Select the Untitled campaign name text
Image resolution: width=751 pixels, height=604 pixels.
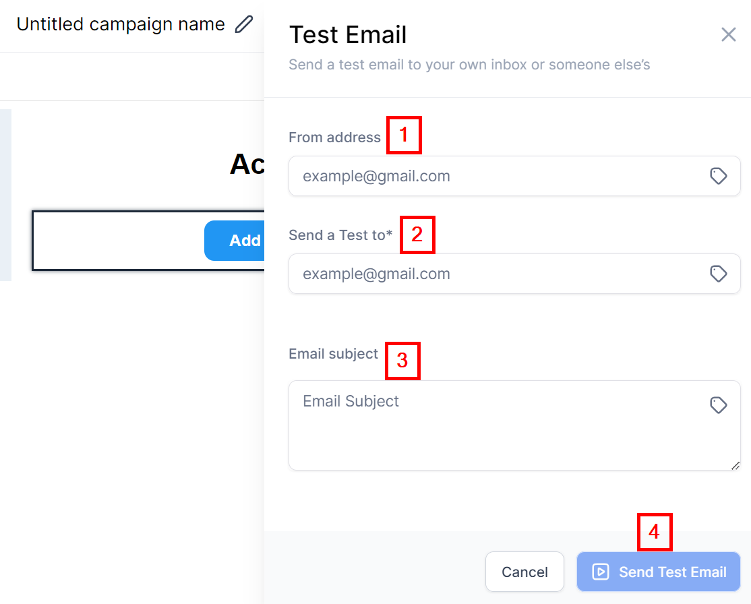(121, 24)
